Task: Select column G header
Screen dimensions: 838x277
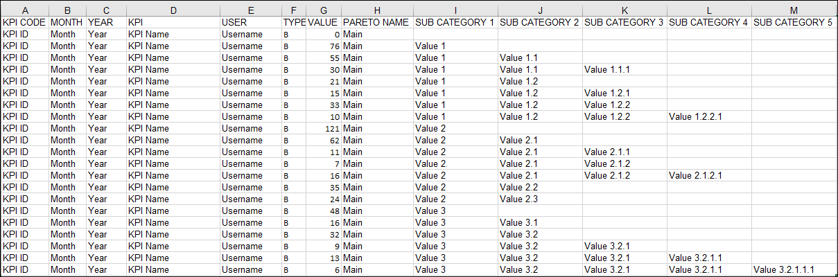Action: [324, 10]
